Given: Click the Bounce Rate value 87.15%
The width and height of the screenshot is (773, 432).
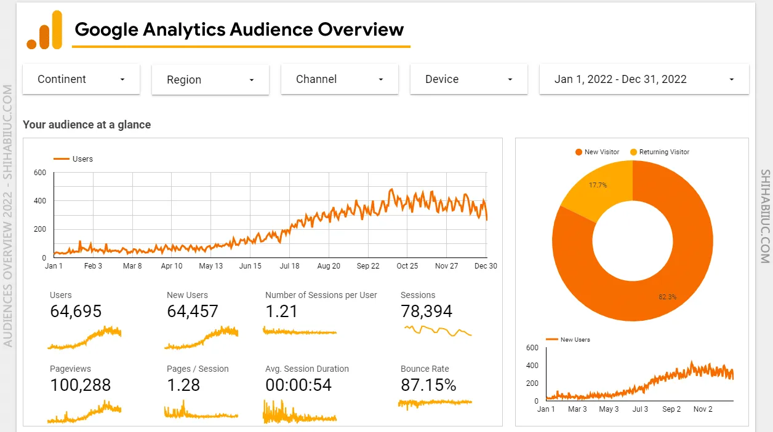Looking at the screenshot, I should [x=428, y=385].
